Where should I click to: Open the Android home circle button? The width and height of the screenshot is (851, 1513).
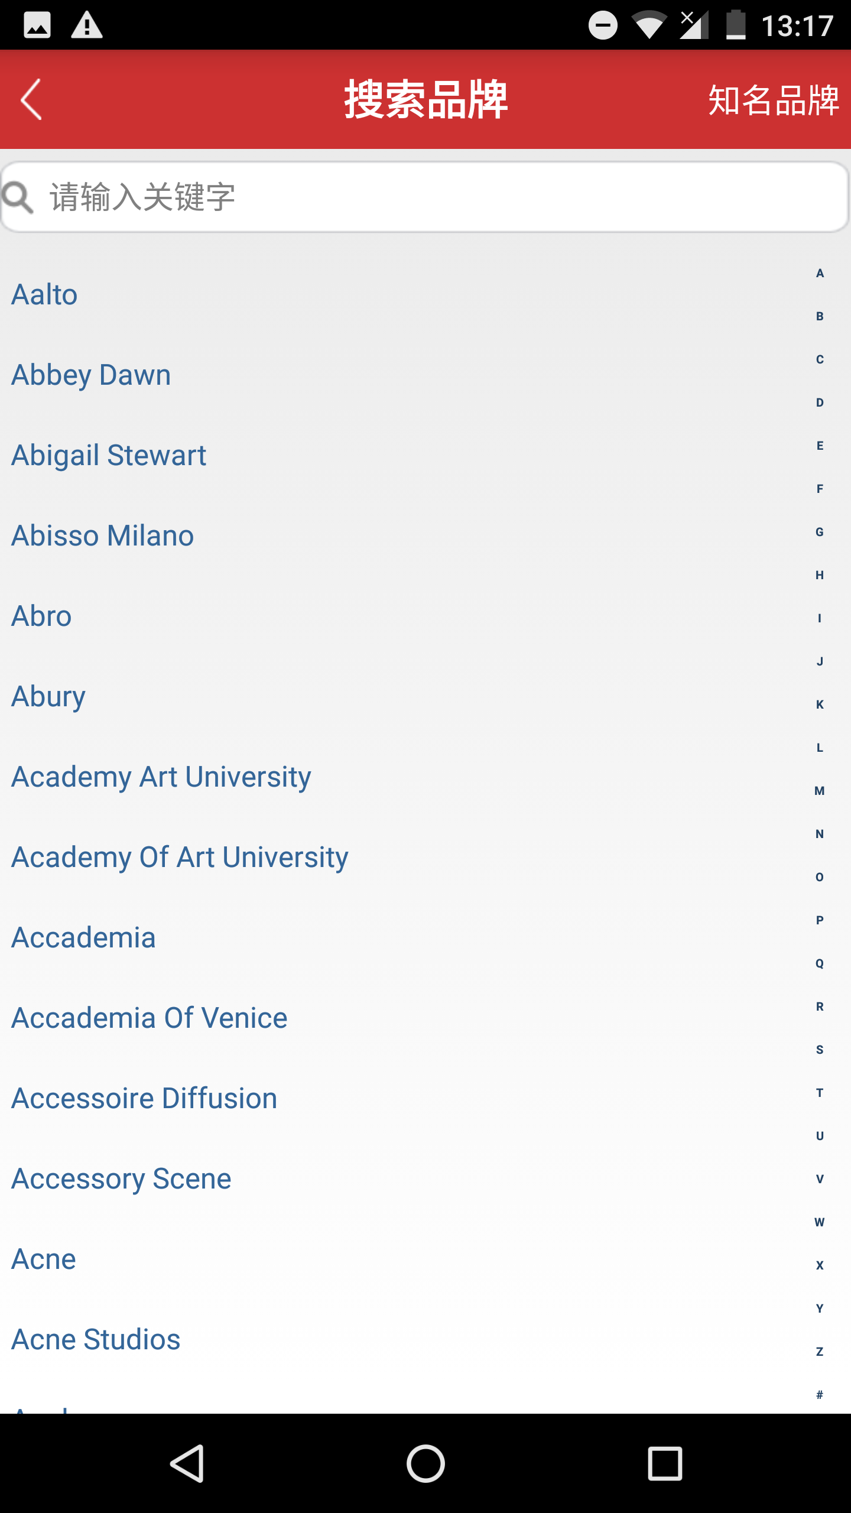(425, 1463)
